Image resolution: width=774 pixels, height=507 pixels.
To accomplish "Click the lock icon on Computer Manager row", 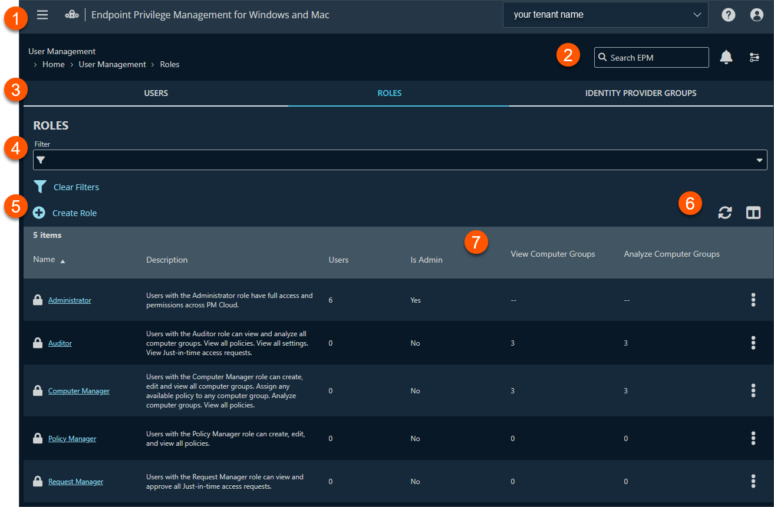I will pos(38,391).
